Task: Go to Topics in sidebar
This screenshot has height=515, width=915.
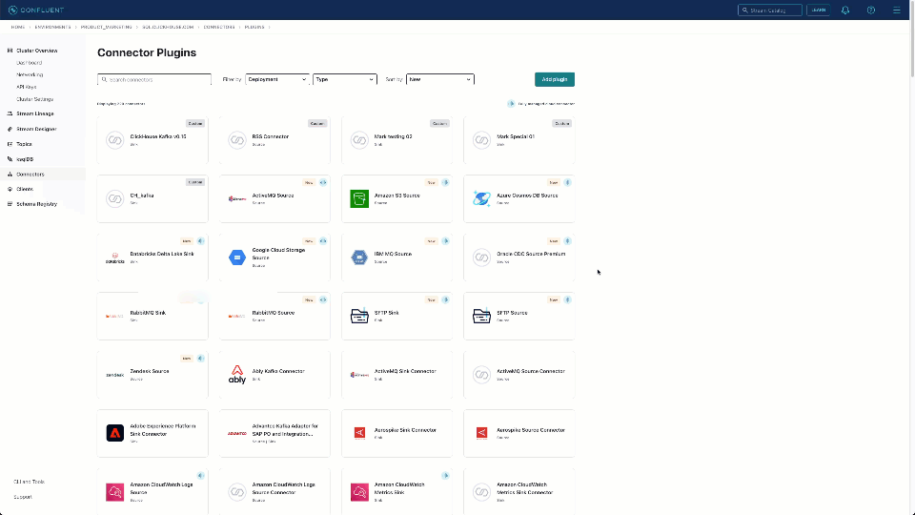Action: pyautogui.click(x=24, y=144)
